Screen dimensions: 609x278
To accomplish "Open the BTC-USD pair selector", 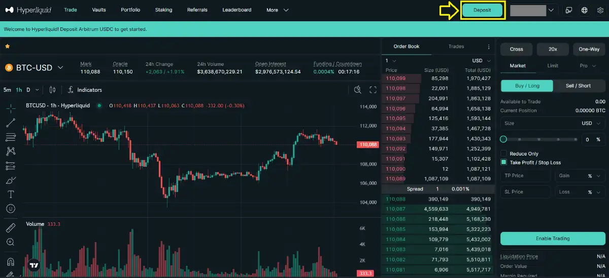I will (x=34, y=67).
